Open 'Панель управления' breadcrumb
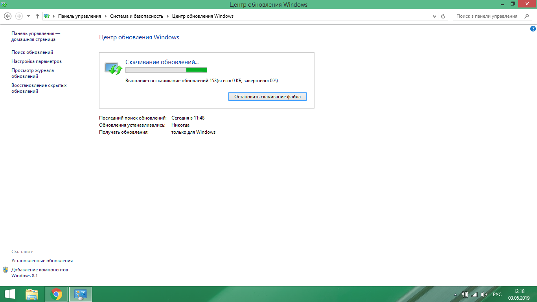537x302 pixels. click(x=79, y=16)
